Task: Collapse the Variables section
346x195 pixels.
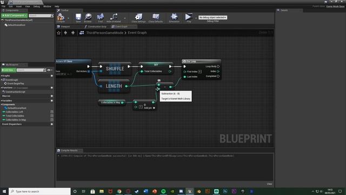Action: pyautogui.click(x=1, y=101)
